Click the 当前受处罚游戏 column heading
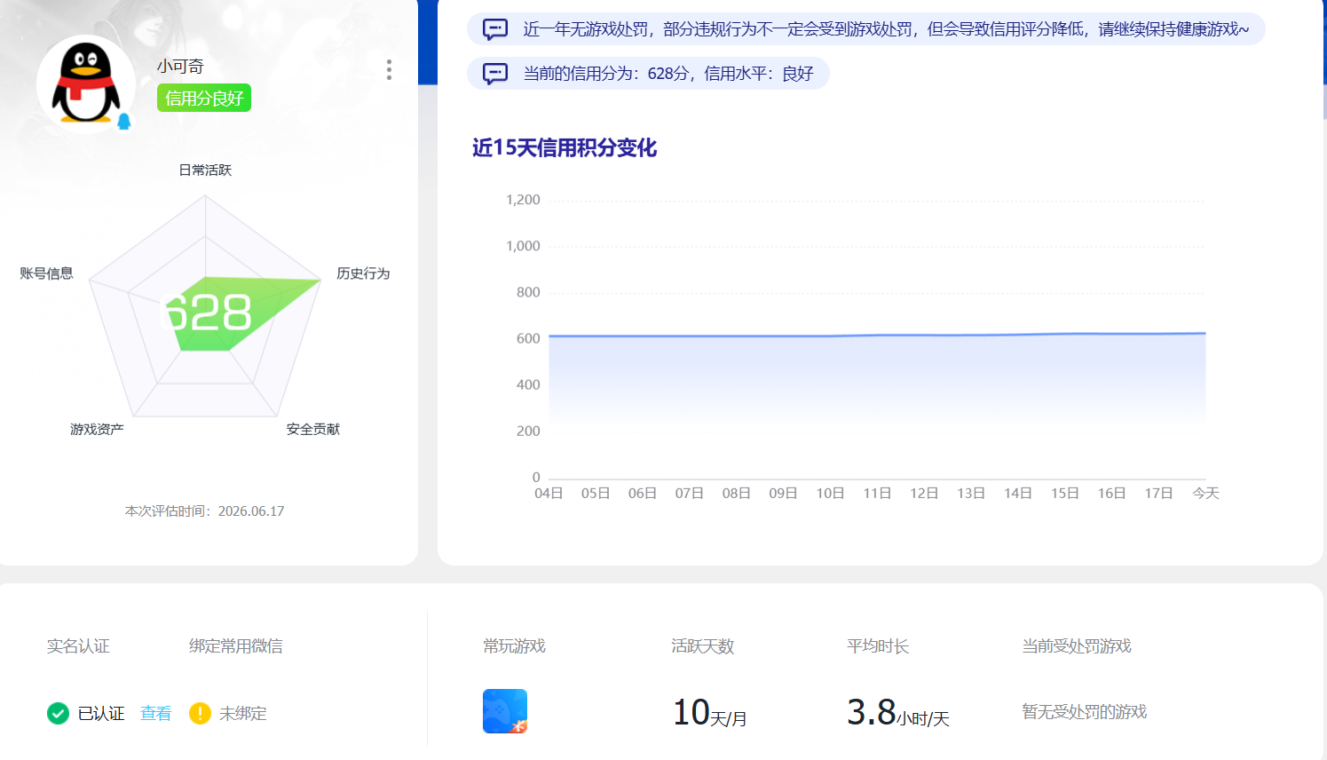Screen dimensions: 1327x760 [x=1077, y=645]
